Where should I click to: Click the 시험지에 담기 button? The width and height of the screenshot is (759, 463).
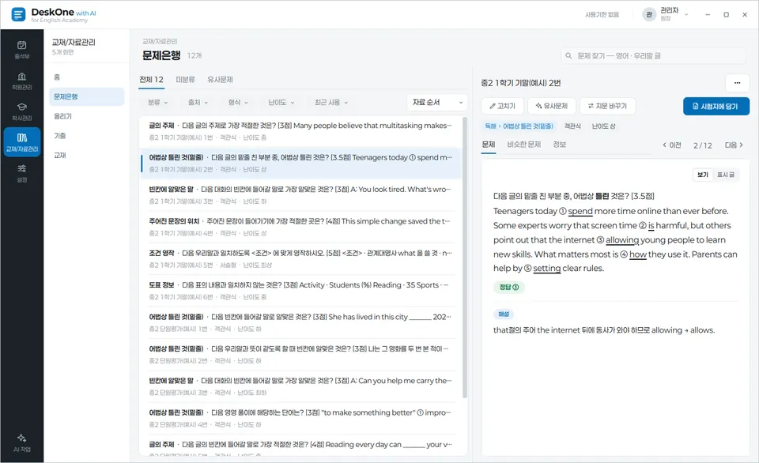(x=716, y=107)
